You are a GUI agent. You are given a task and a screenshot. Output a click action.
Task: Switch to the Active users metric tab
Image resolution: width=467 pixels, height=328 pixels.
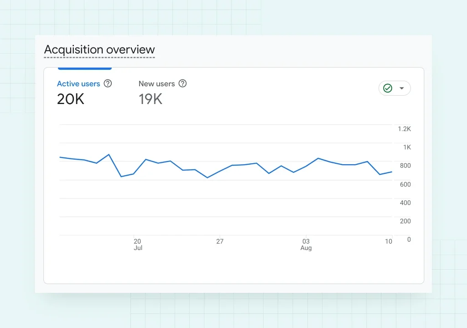(78, 84)
